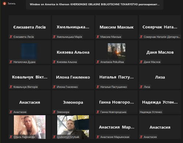Image resolution: width=183 pixels, height=143 pixels.
Task: Click muted mic icon for Ольга Ларіонова
Action: coord(11,137)
